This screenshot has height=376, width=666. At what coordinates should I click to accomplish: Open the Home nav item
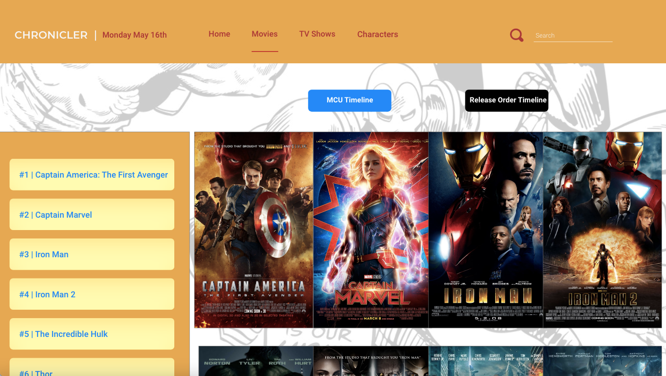point(219,34)
